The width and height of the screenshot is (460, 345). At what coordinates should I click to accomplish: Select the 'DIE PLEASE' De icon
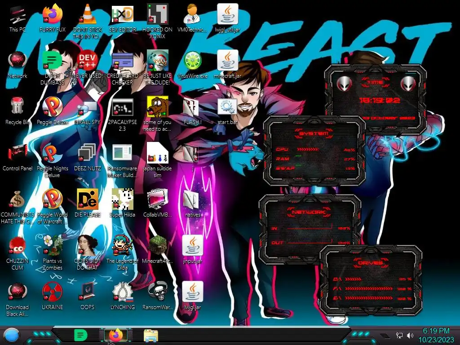click(x=88, y=199)
